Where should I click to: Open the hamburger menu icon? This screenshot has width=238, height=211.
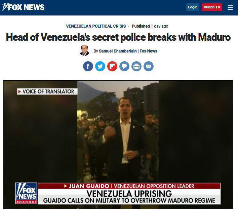[x=230, y=7]
